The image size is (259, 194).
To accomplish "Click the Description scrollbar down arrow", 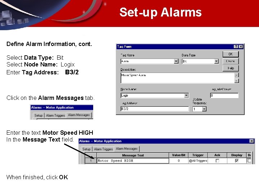I will pyautogui.click(x=237, y=81).
